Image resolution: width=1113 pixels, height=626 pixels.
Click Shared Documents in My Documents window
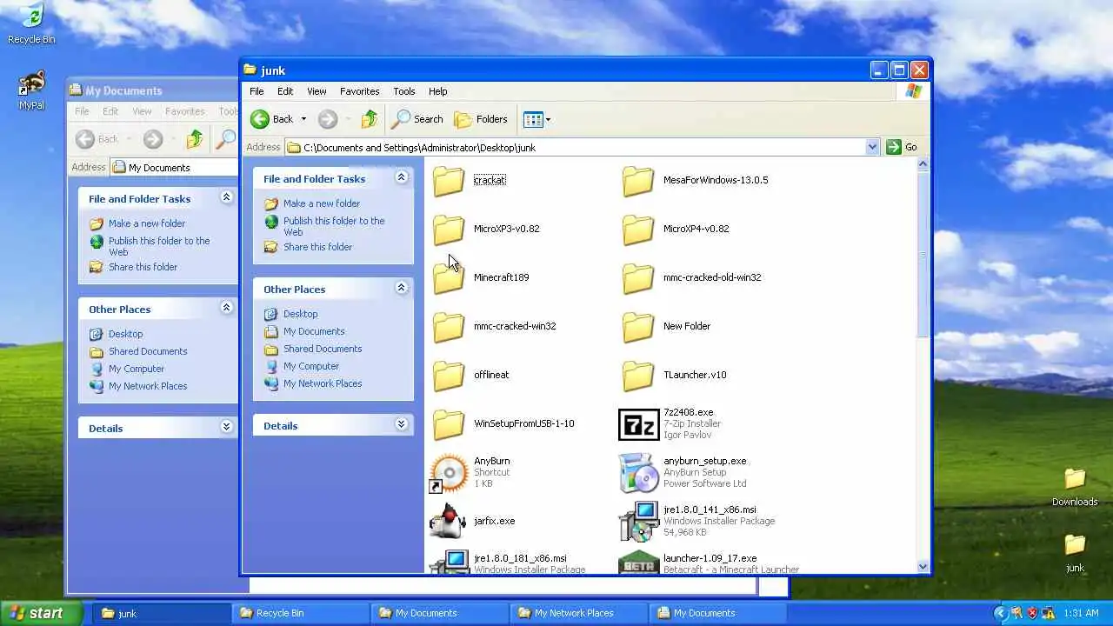click(147, 351)
